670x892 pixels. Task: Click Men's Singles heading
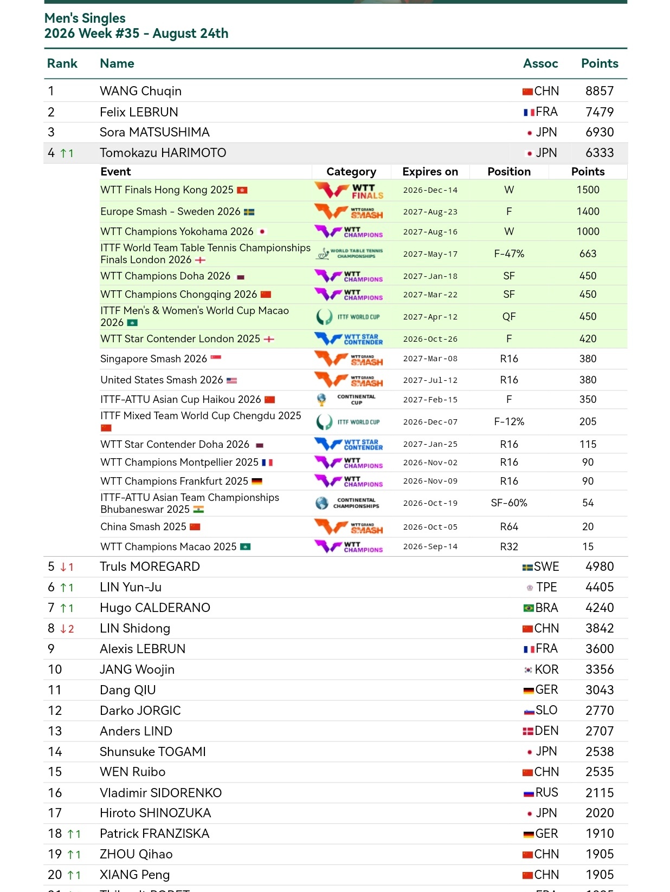pyautogui.click(x=85, y=18)
